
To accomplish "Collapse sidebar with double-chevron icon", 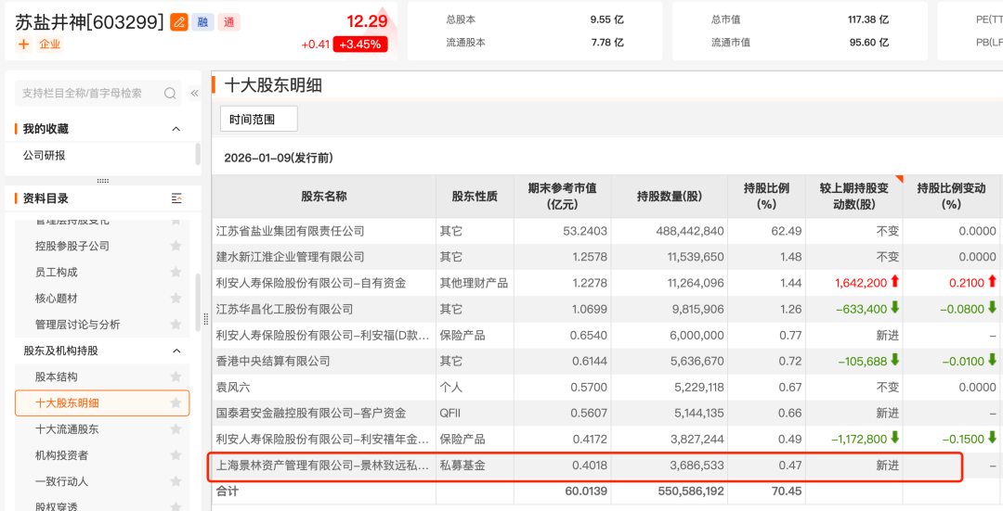I will point(194,93).
